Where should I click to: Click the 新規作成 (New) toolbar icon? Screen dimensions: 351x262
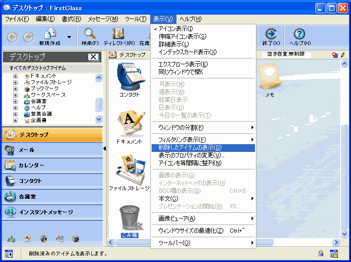[51, 35]
